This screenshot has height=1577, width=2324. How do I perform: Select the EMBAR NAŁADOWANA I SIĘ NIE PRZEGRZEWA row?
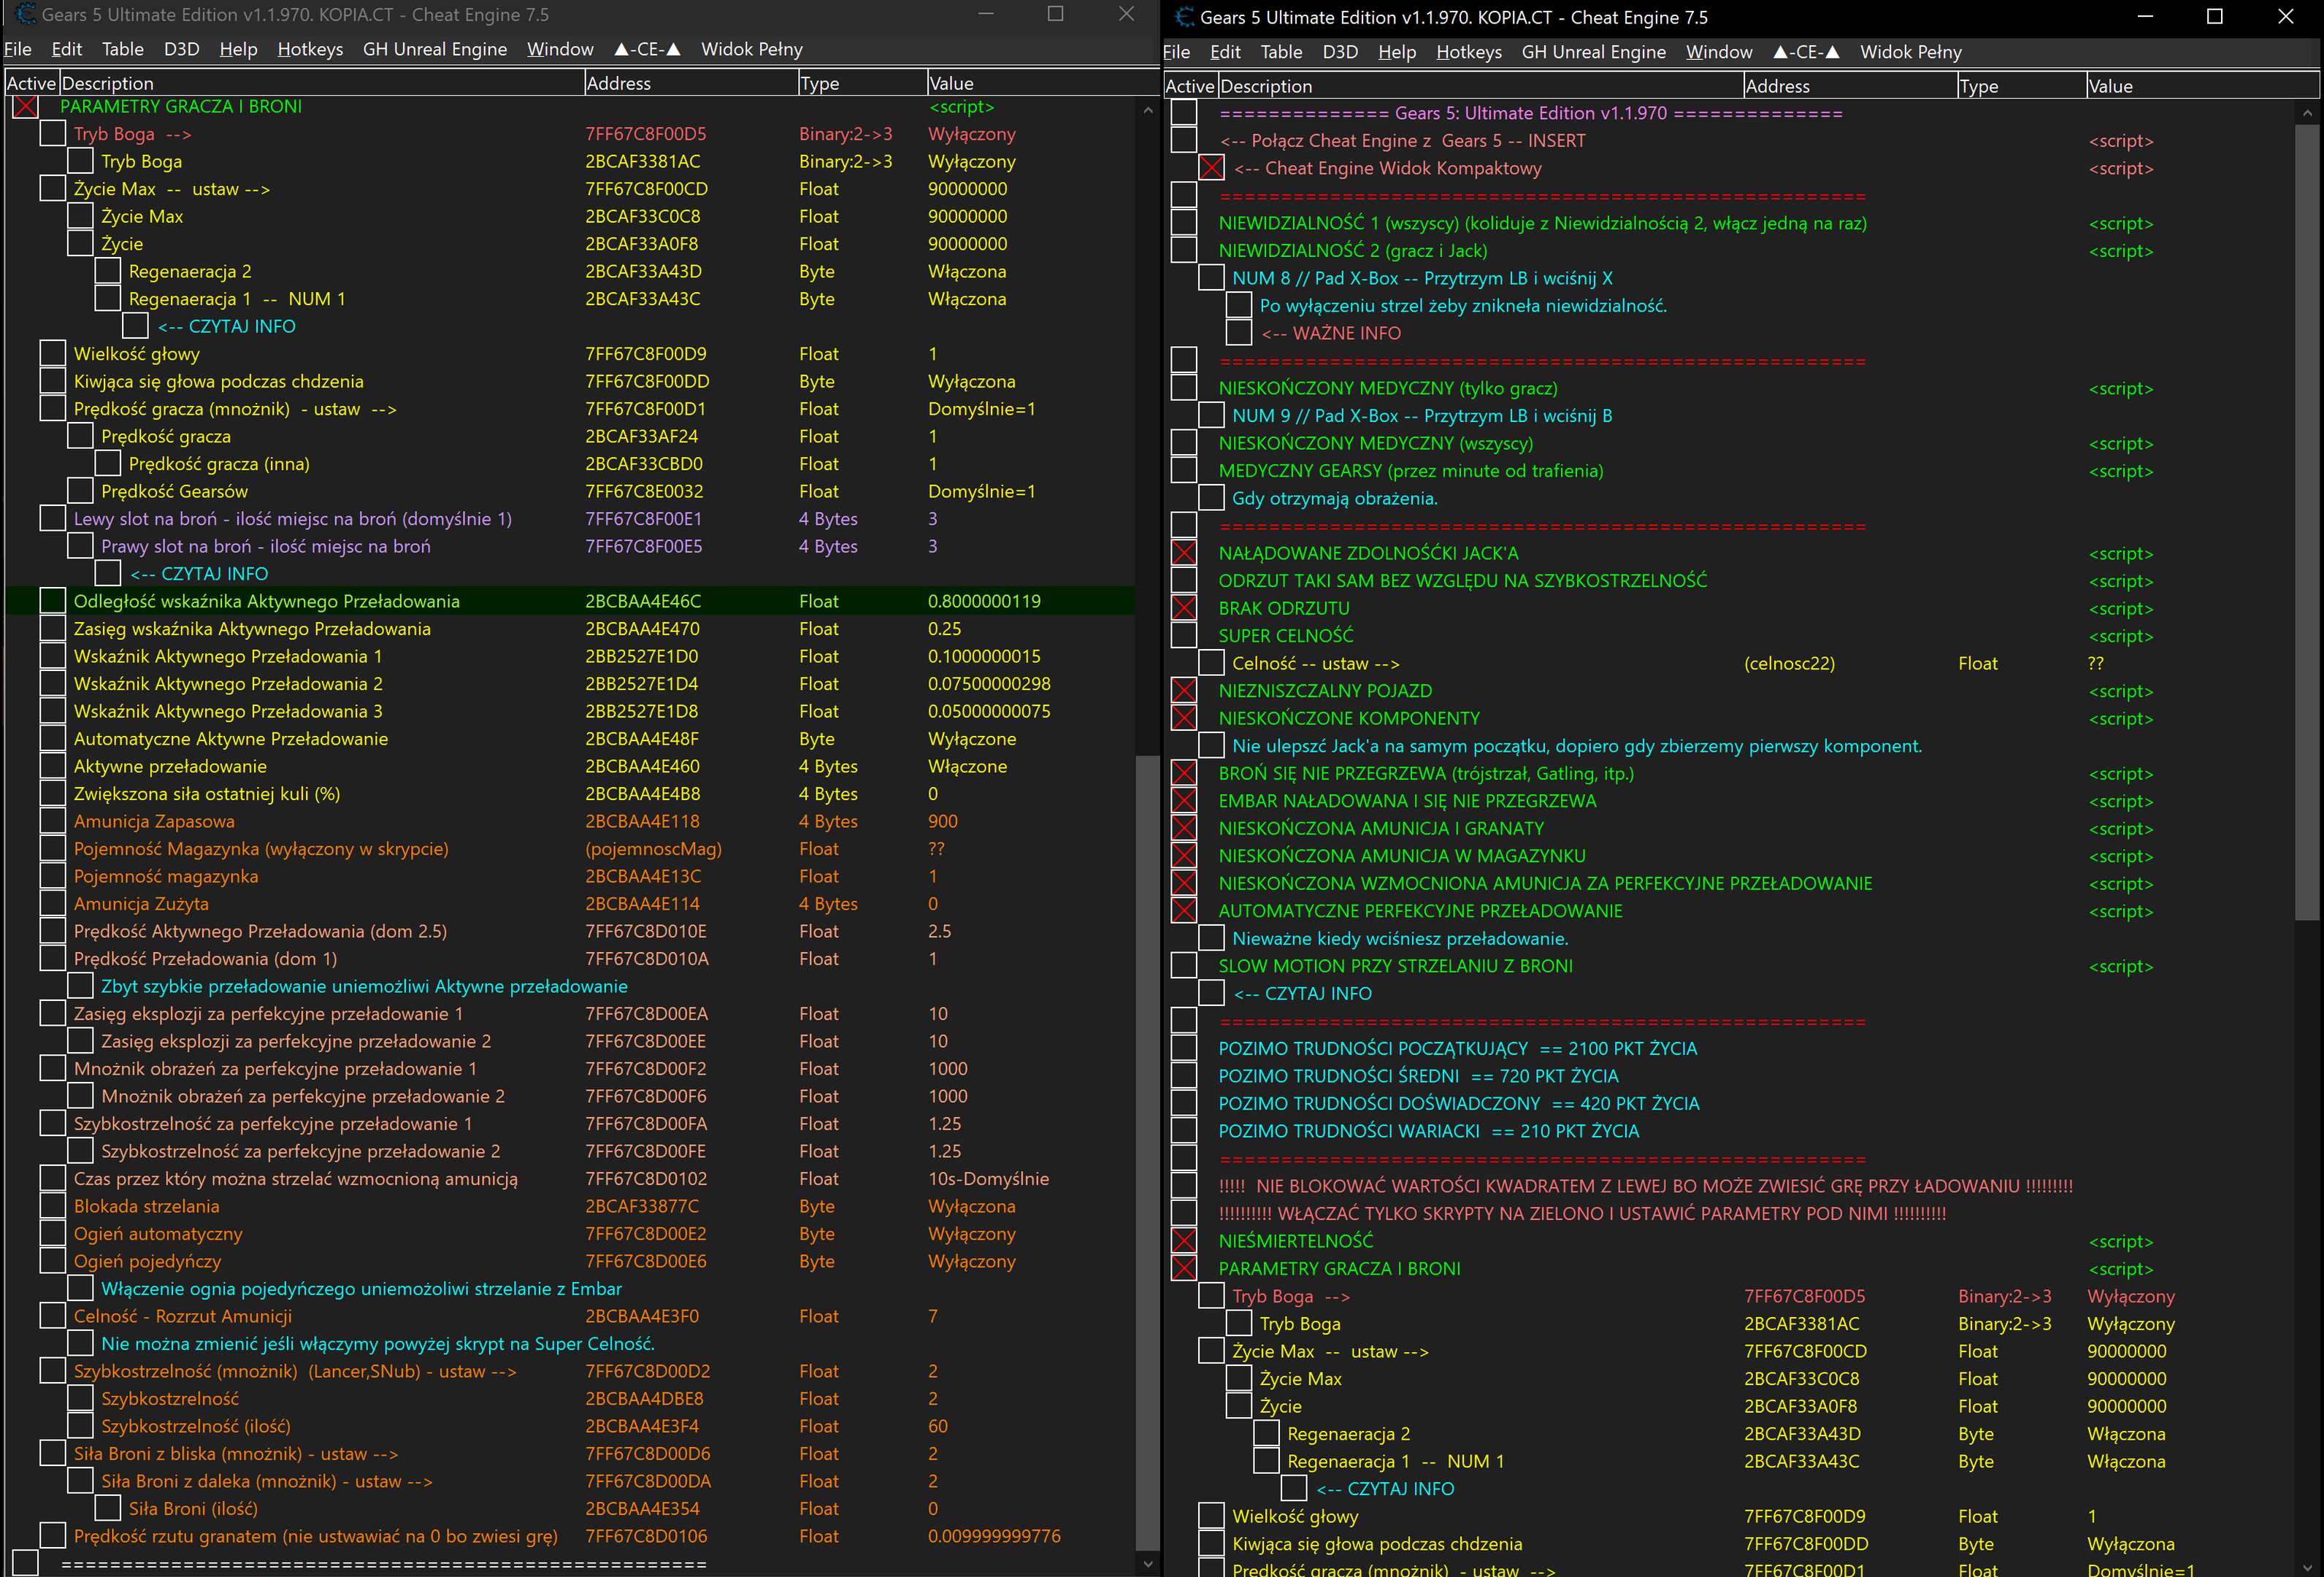[1730, 801]
